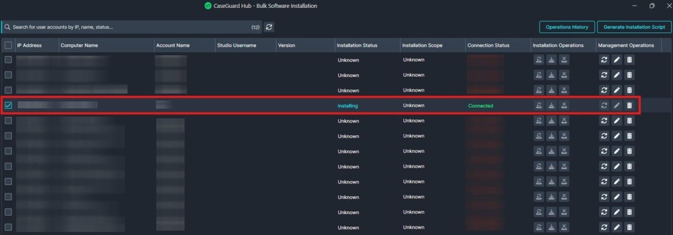Uncheck the Installing row's checkbox

8,106
